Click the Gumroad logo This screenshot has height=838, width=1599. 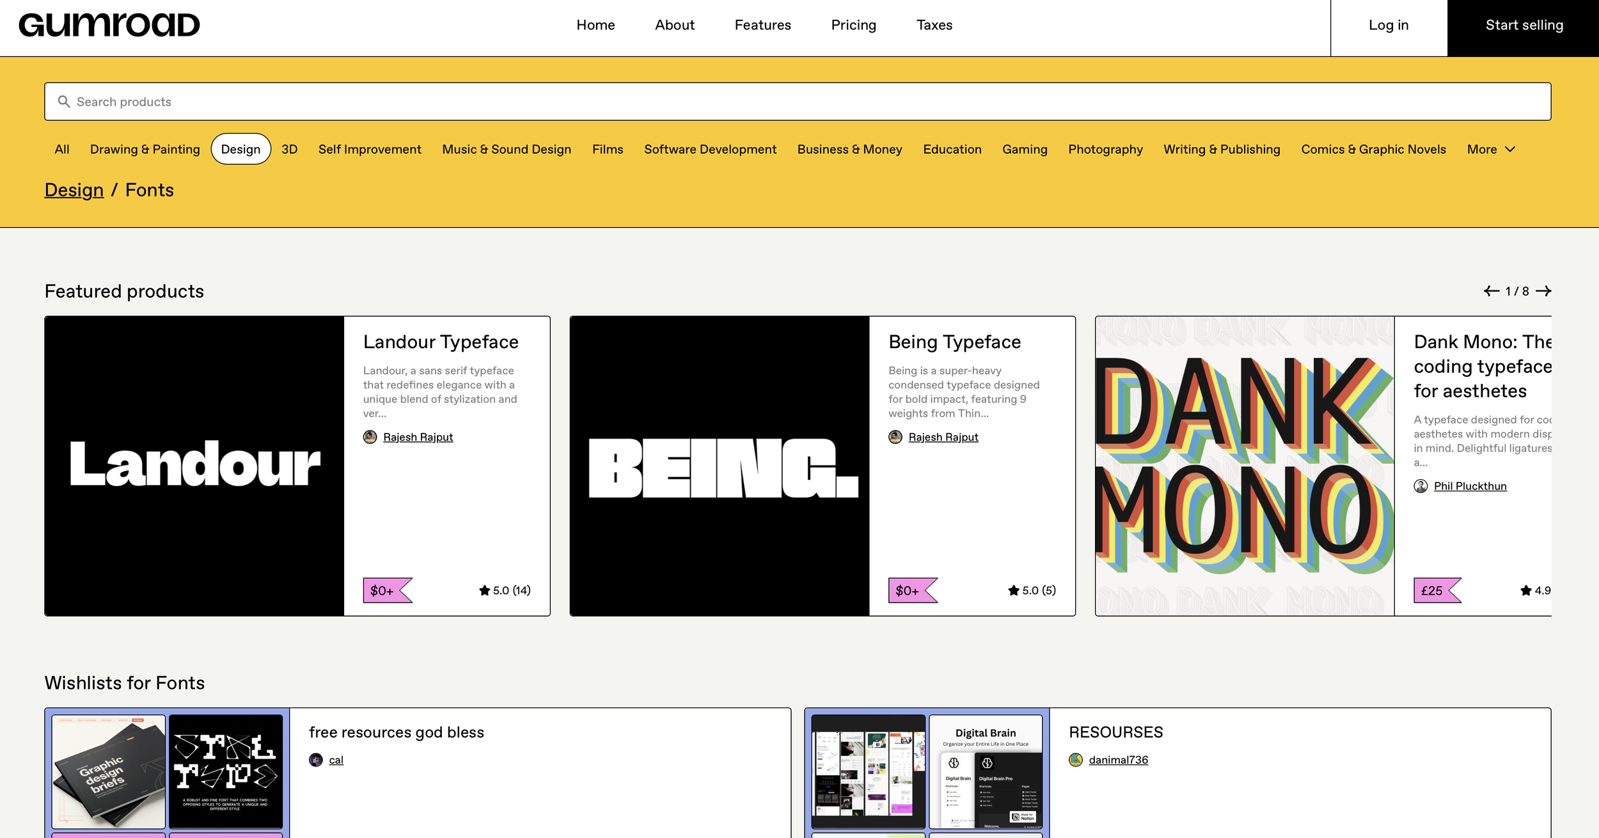(x=109, y=26)
